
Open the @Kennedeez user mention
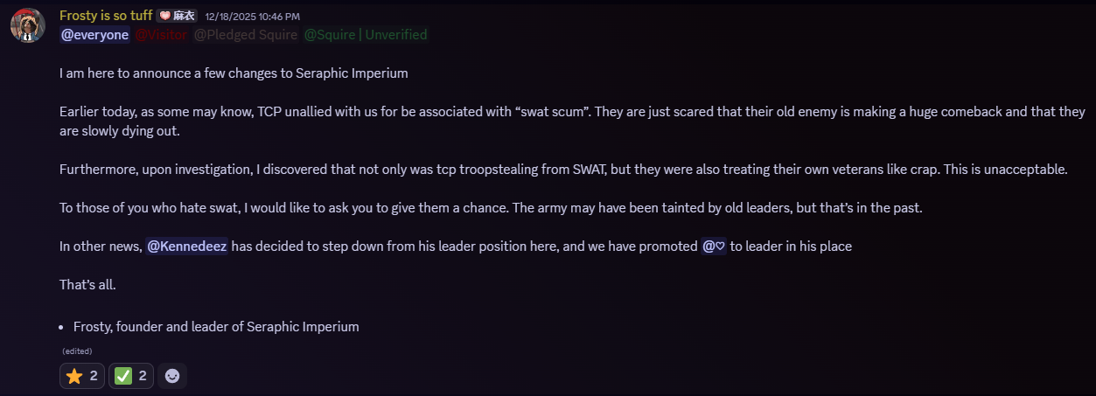186,247
